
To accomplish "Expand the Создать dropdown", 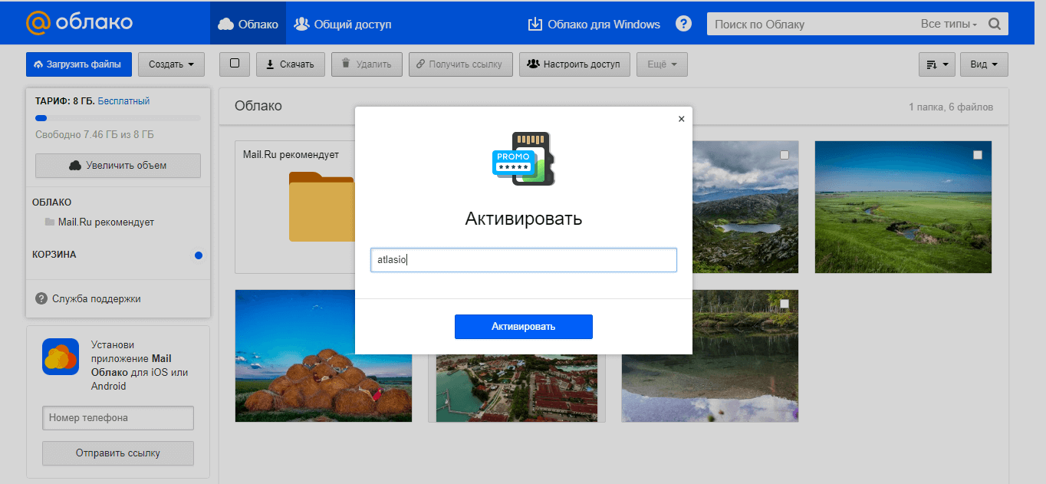I will point(171,64).
